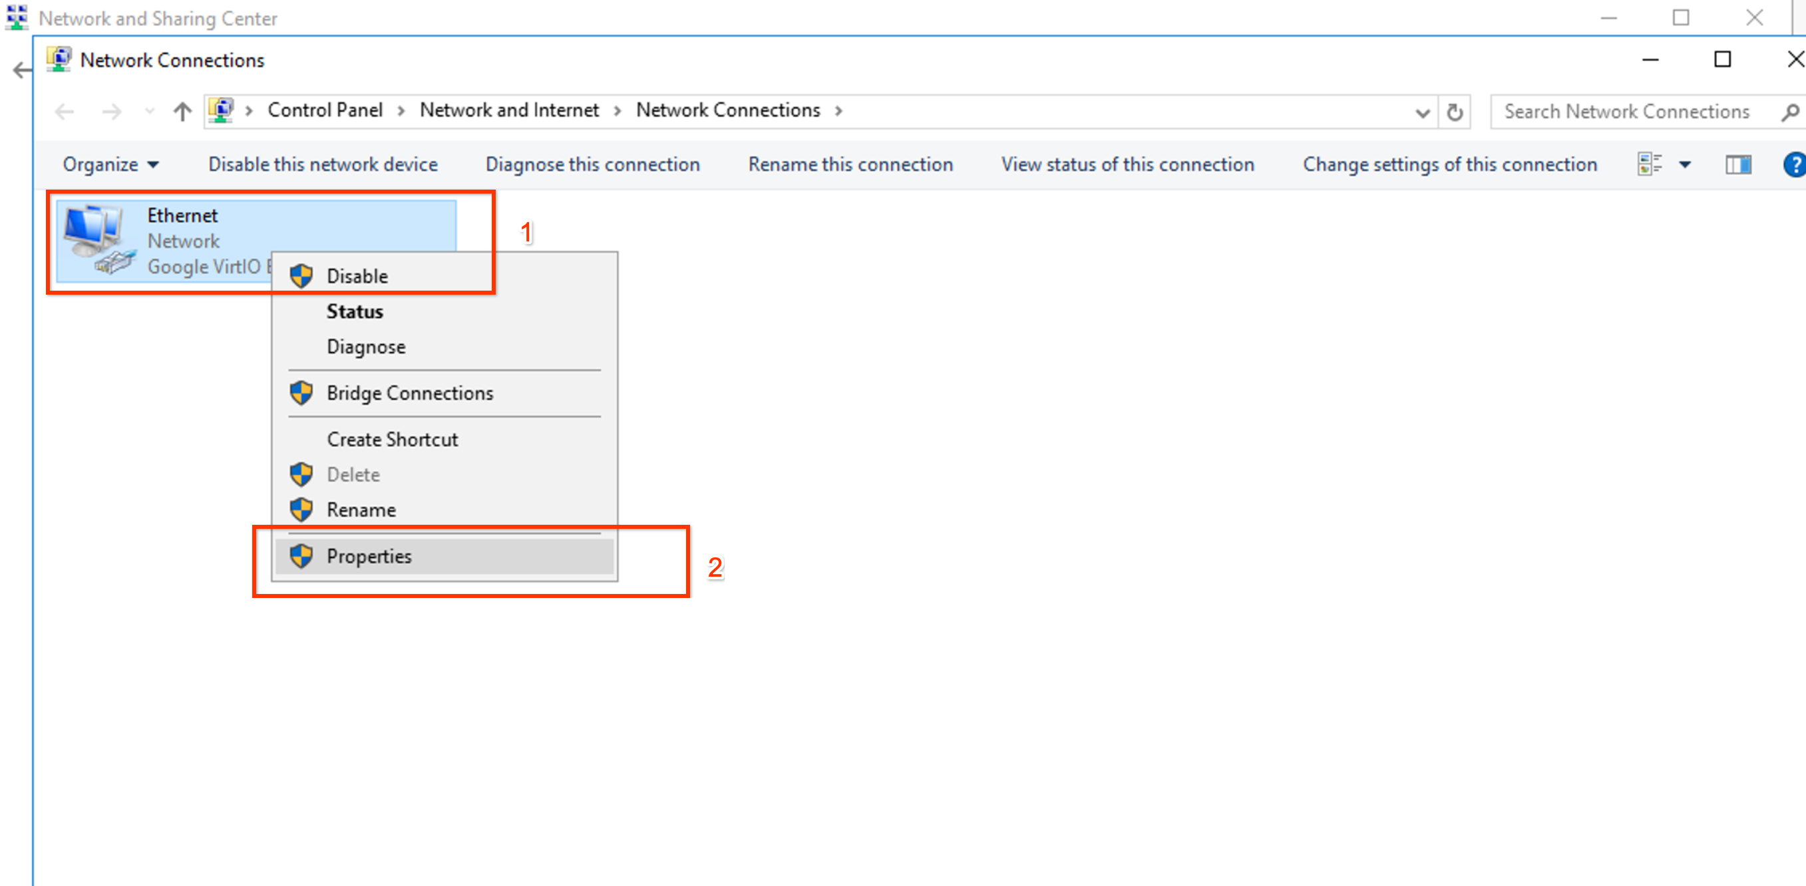Screen dimensions: 1806x886
Task: Open the blue Help question mark icon
Action: pos(1793,165)
